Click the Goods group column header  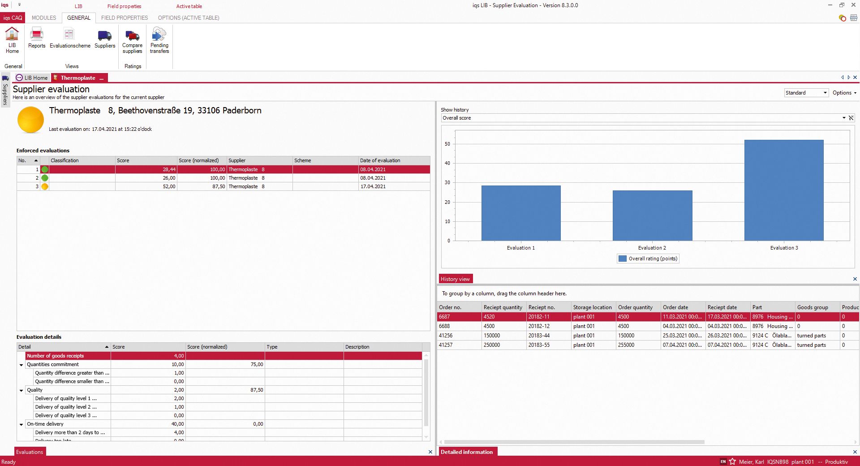(x=817, y=307)
